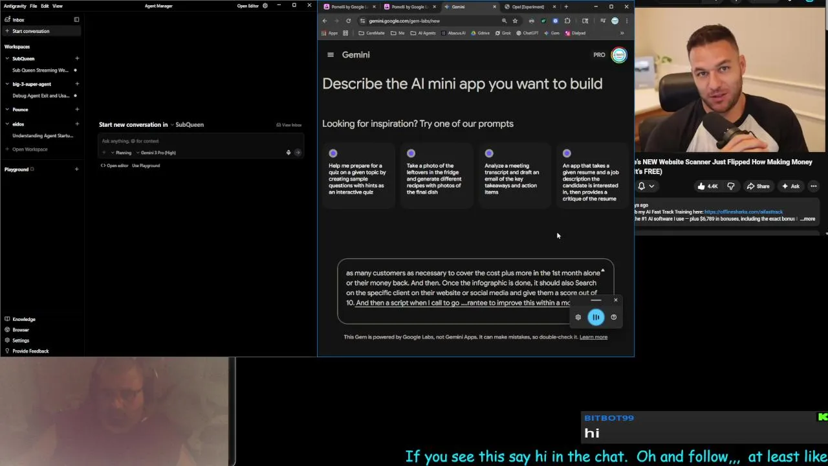Click the microphone icon in conversation box
This screenshot has height=466, width=828.
coord(289,153)
